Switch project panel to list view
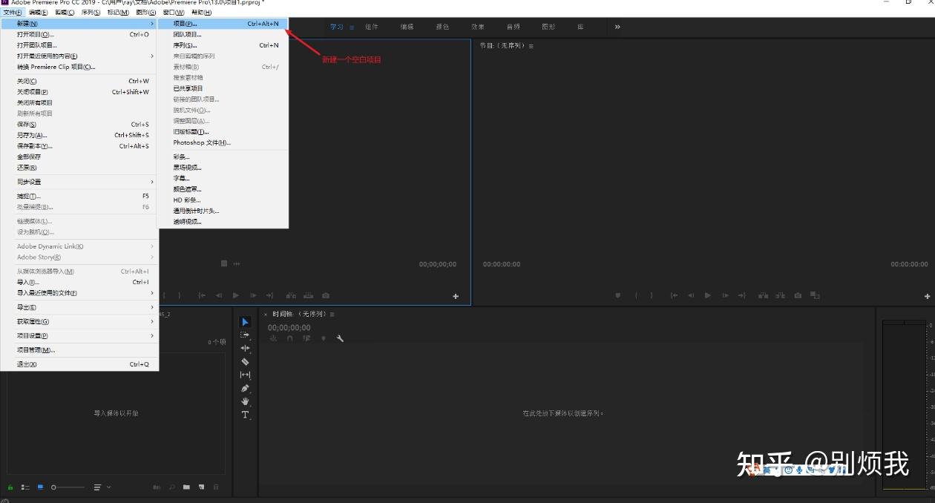This screenshot has width=935, height=503. tap(25, 487)
